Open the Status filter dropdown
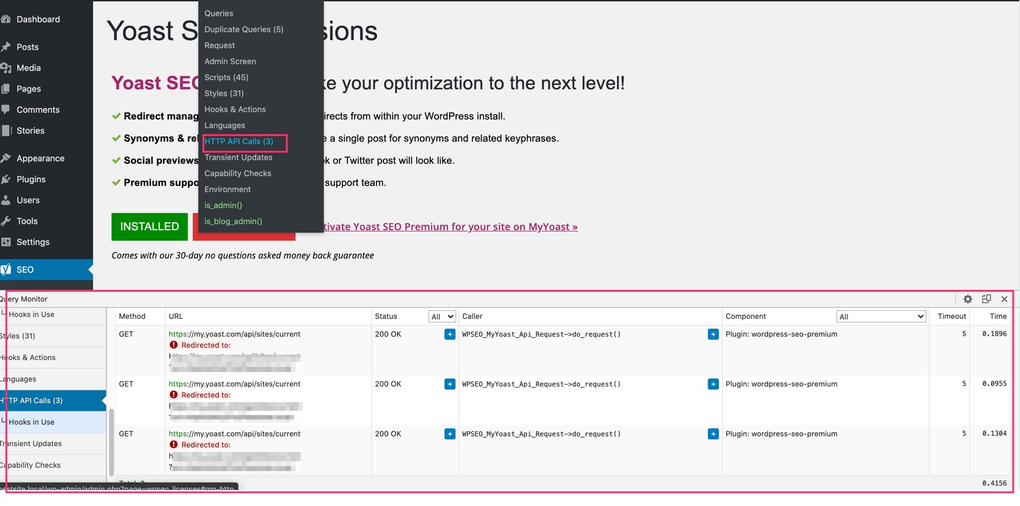Image resolution: width=1020 pixels, height=506 pixels. tap(442, 316)
